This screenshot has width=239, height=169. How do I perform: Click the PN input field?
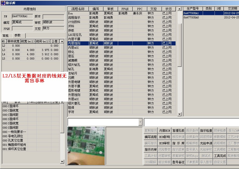[22, 16]
